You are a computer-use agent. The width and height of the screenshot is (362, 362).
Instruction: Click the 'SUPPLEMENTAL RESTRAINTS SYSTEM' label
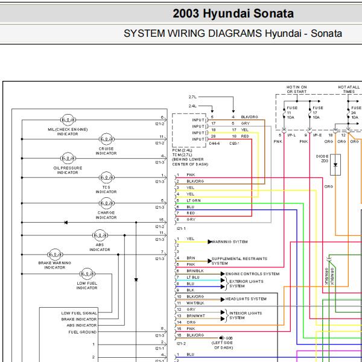coord(240,261)
